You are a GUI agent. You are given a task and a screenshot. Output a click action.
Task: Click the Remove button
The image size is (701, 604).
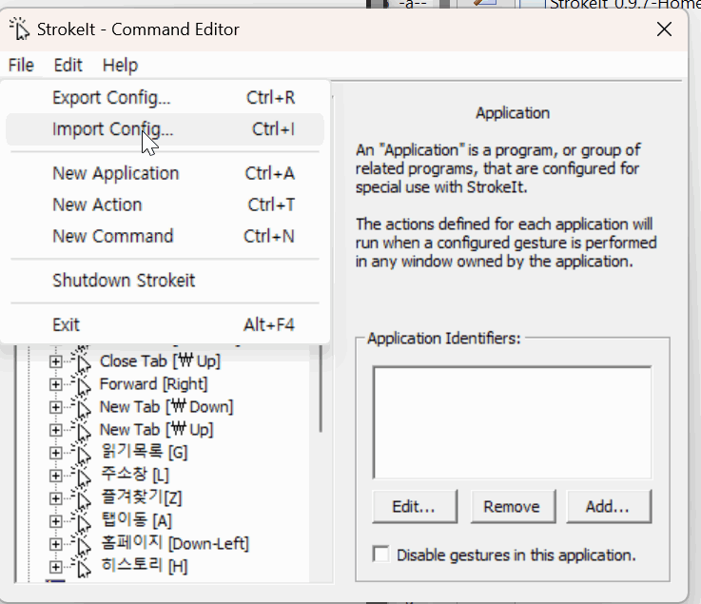coord(513,507)
